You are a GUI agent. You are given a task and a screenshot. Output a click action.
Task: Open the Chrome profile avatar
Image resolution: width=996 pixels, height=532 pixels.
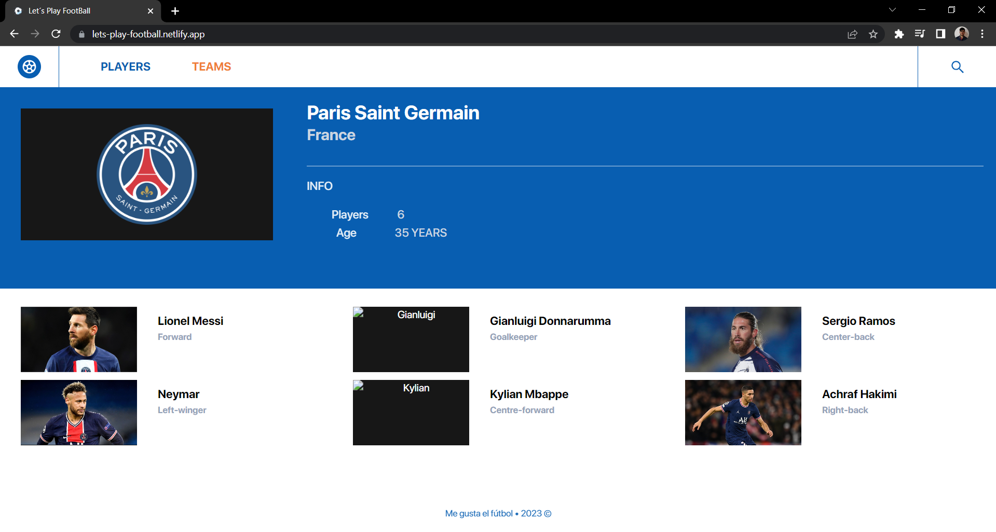(x=962, y=34)
